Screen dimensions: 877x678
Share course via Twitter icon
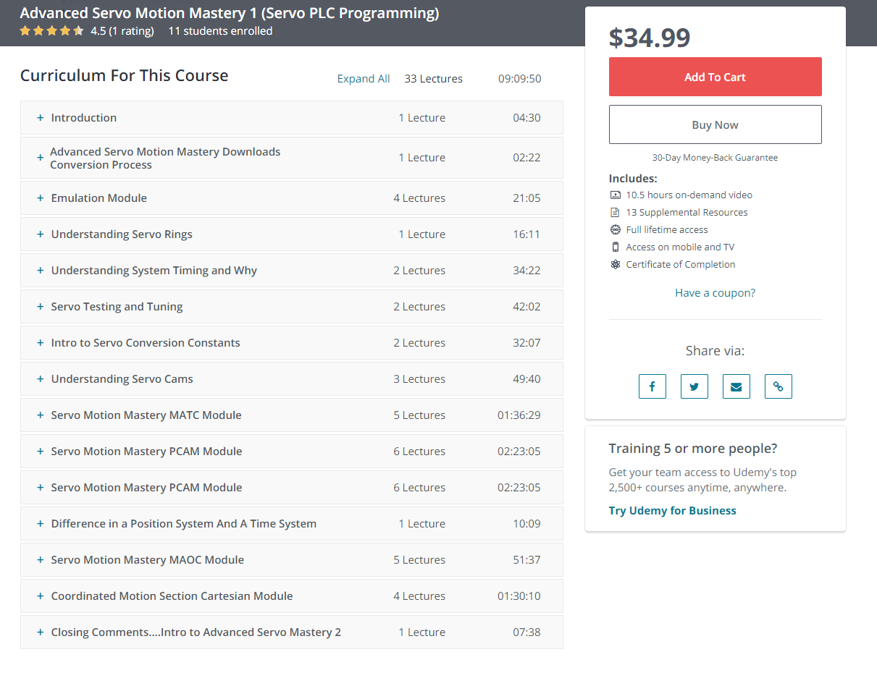pyautogui.click(x=694, y=386)
